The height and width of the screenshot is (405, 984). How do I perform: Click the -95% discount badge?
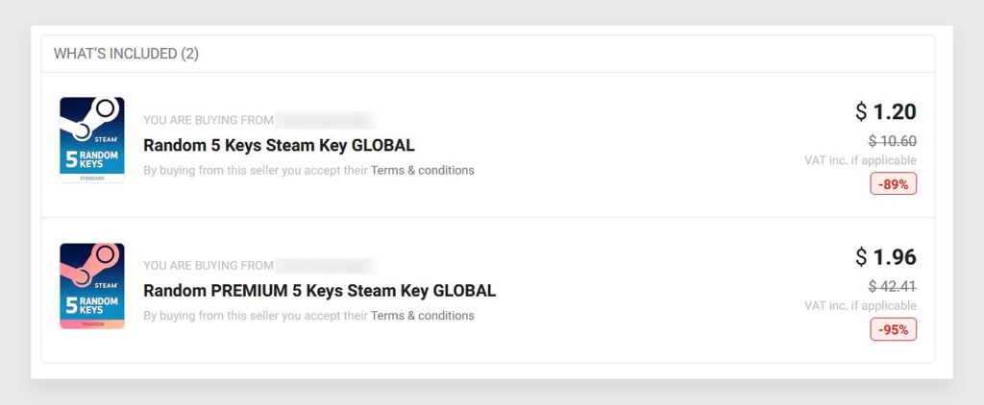point(893,329)
